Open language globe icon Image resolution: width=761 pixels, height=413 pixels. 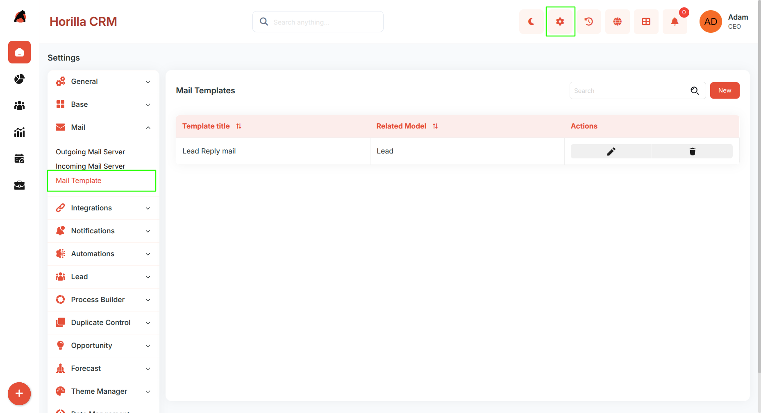pos(618,22)
